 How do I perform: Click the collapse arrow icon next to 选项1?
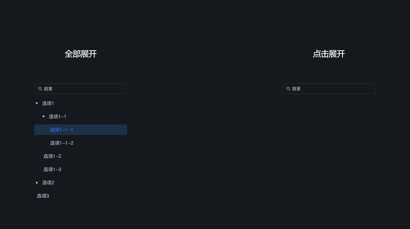pos(37,103)
